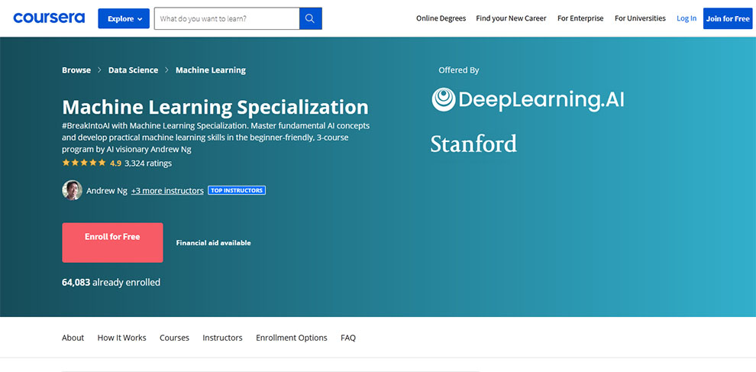The height and width of the screenshot is (372, 756).
Task: Click Andrew Ng's profile photo
Action: [x=73, y=190]
